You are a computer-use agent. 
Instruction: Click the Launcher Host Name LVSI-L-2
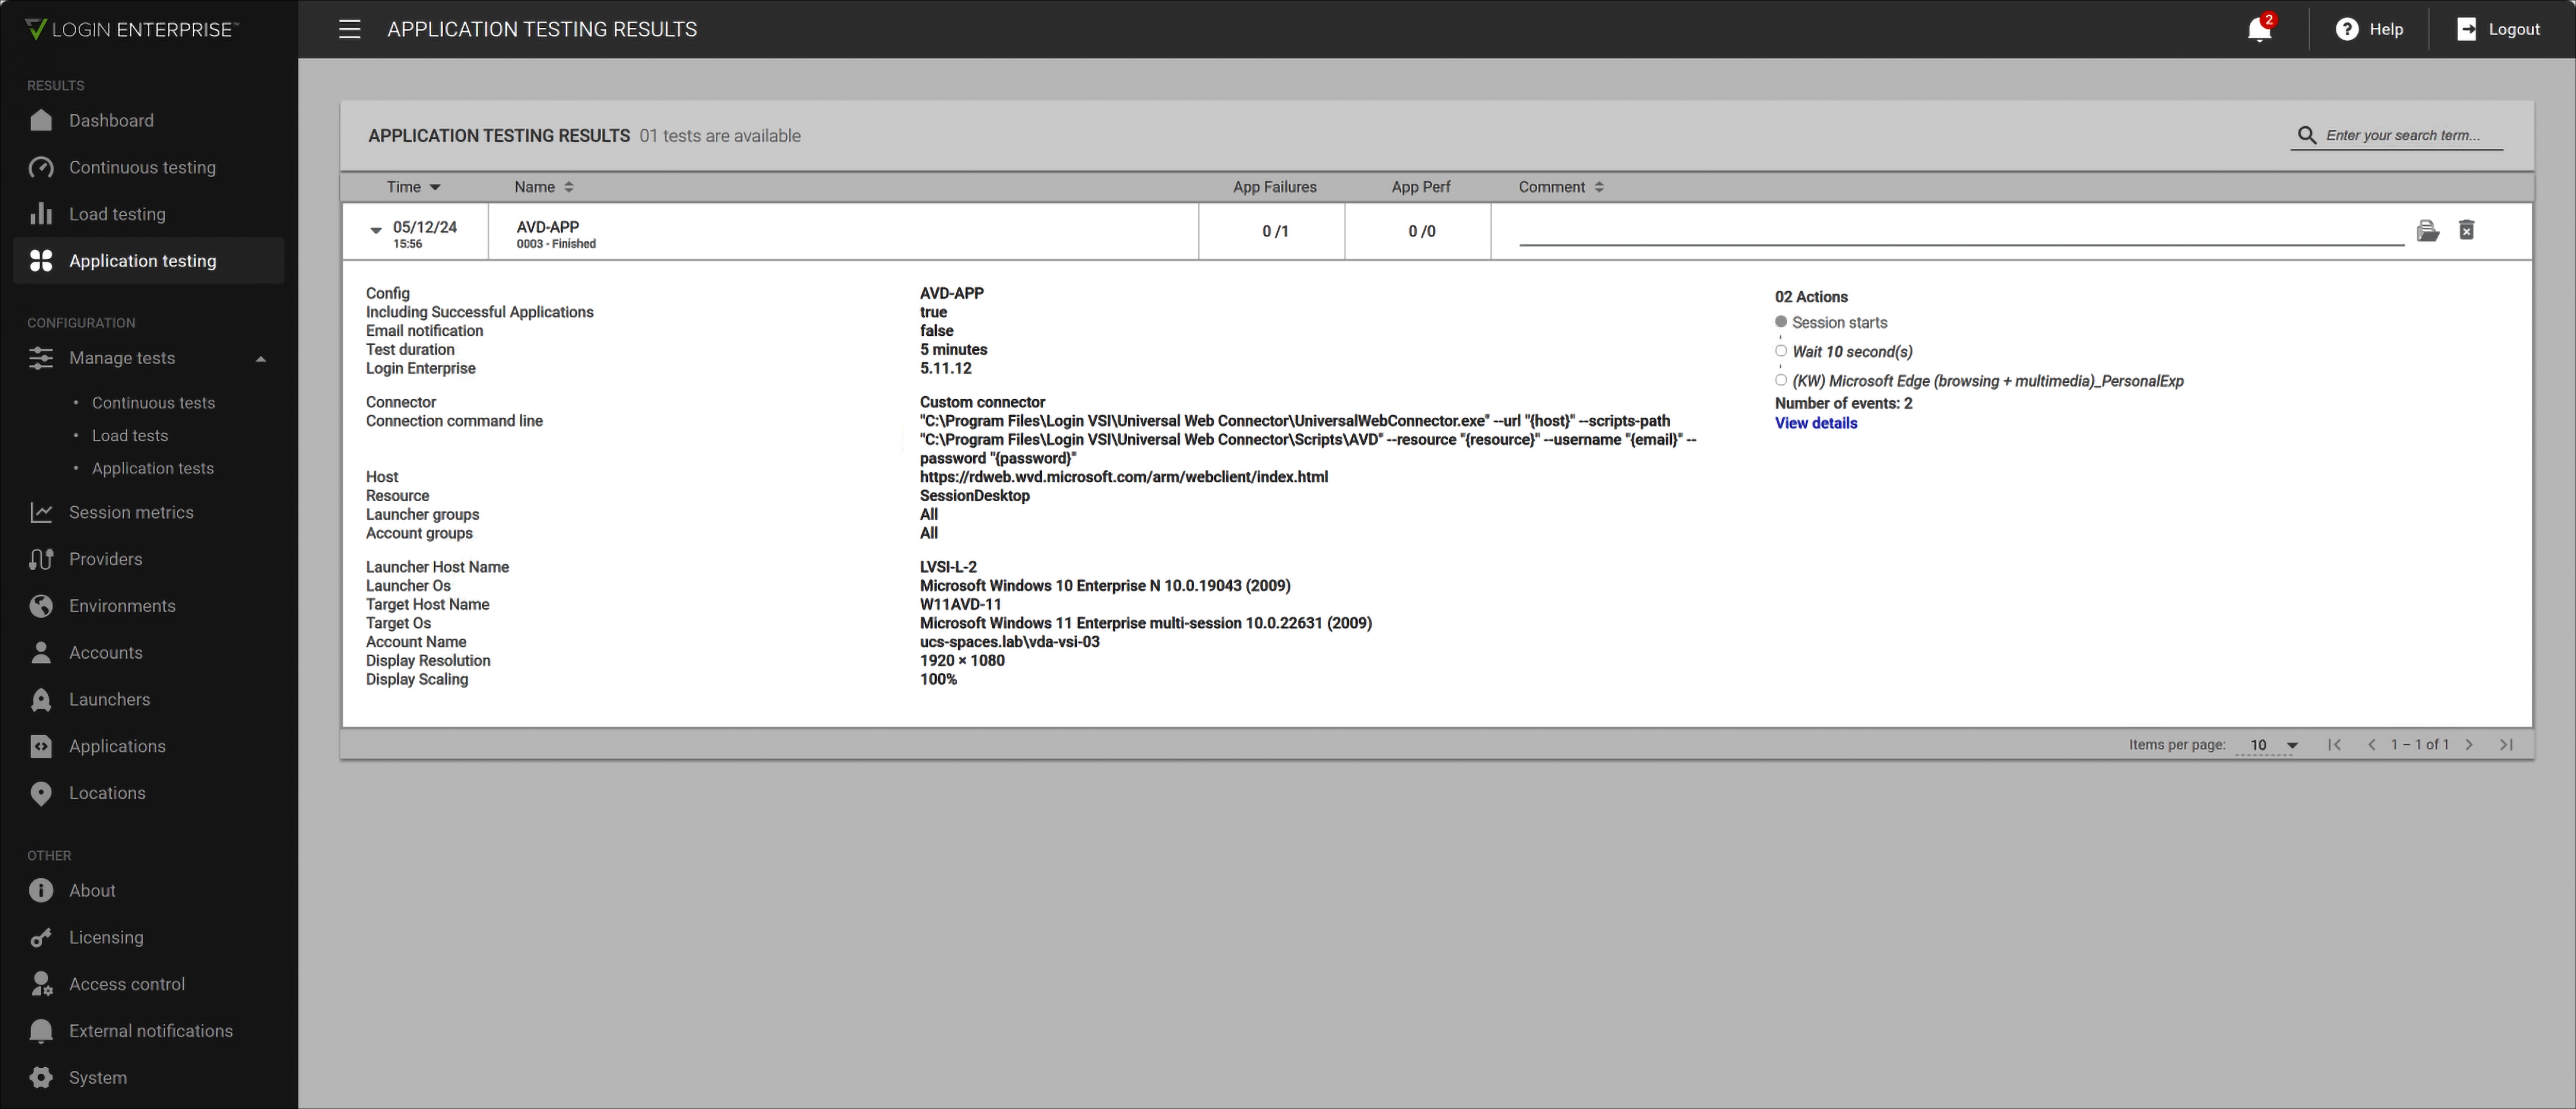[x=948, y=567]
